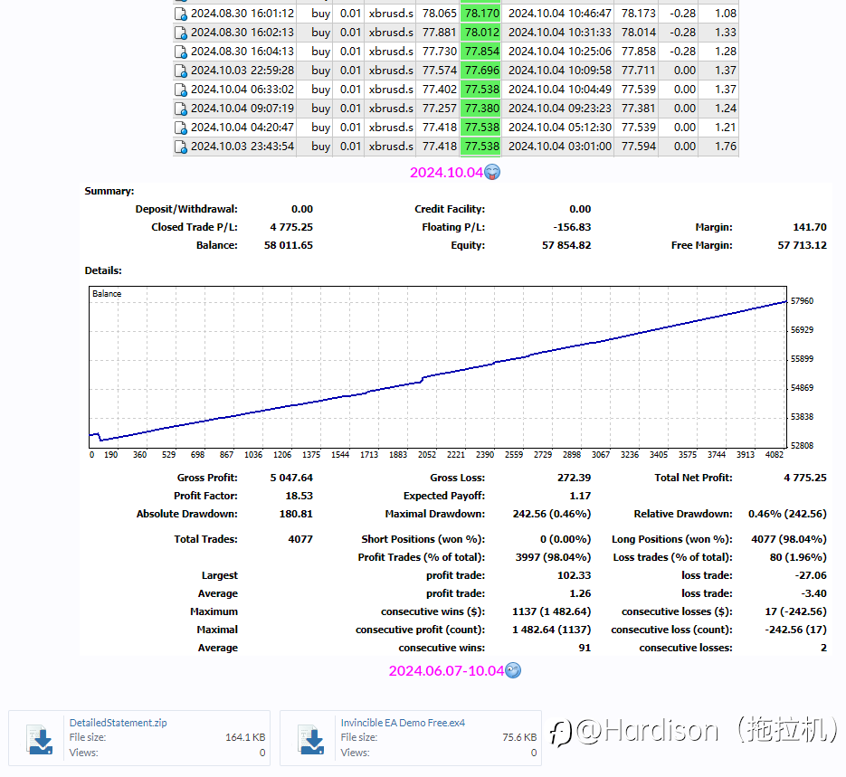
Task: Click the green 78.170 take-profit cell
Action: [x=481, y=14]
